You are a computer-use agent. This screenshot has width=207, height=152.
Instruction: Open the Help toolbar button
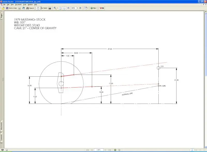pos(93,8)
